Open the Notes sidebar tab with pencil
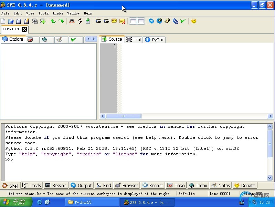Image resolution: width=275 pixels, height=207 pixels. 61,40
